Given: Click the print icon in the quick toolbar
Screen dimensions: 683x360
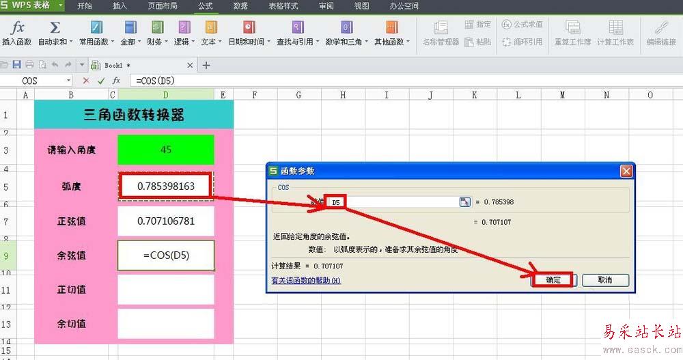Looking at the screenshot, I should click(29, 65).
